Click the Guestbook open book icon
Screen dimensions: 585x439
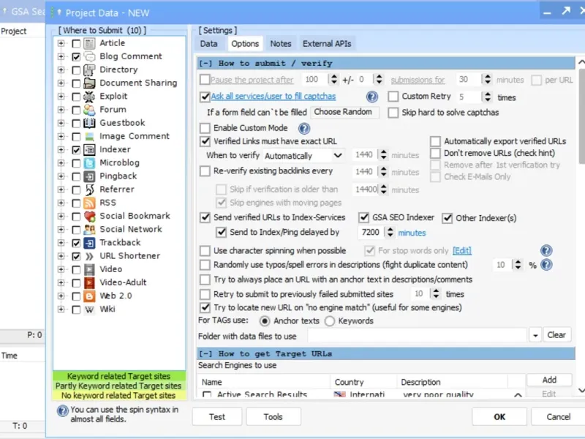tap(89, 123)
